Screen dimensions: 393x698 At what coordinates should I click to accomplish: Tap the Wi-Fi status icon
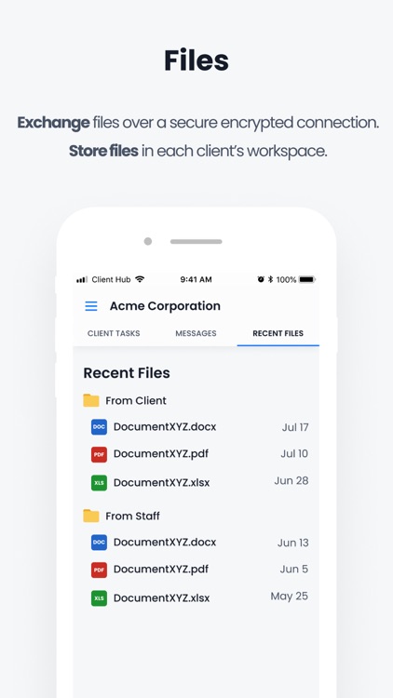tap(140, 279)
